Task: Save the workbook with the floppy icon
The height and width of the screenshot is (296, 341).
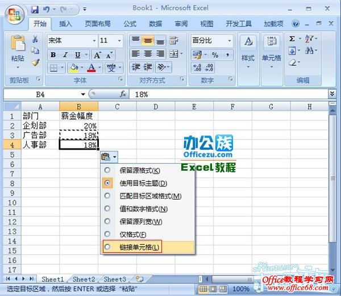Action: [35, 9]
